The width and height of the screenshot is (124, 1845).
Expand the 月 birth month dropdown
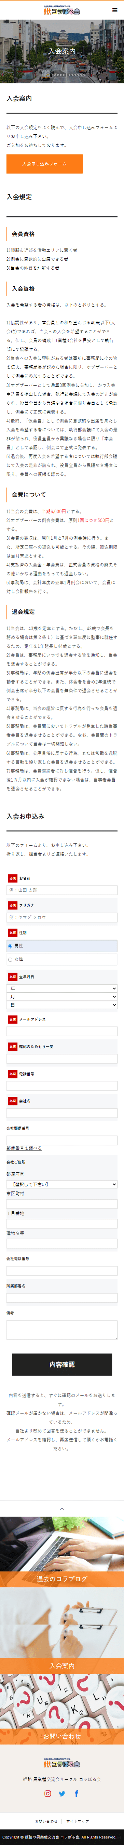point(61,996)
